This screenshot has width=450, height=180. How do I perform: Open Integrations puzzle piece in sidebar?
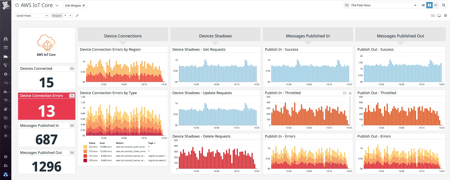pyautogui.click(x=6, y=92)
